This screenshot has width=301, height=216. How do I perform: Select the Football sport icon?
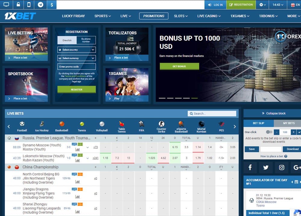[x=22, y=126]
